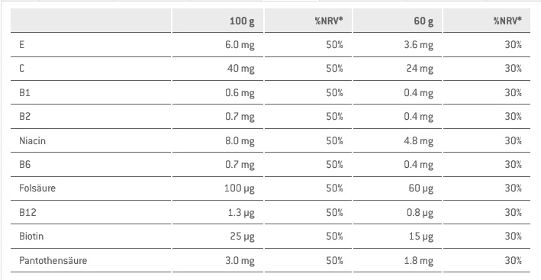541x280 pixels.
Task: Select the 40 mg vitamin C value
Action: 241,69
